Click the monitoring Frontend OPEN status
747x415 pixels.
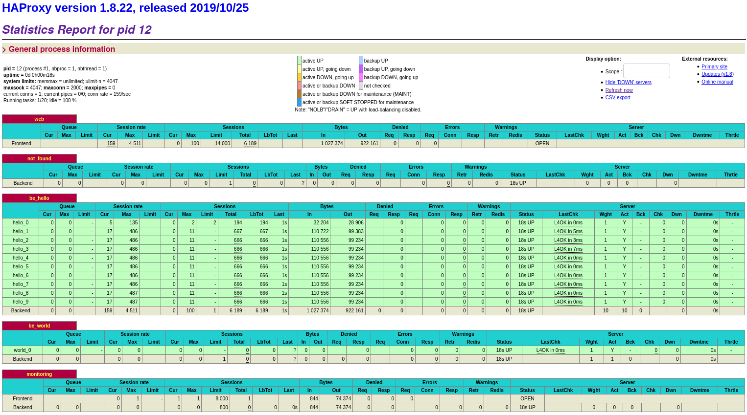[x=528, y=398]
